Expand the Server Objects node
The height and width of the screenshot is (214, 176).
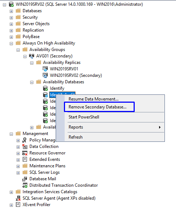tap(11, 24)
